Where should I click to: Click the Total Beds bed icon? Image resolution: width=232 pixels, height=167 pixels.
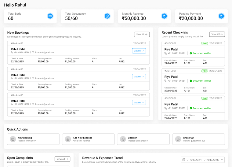pyautogui.click(x=50, y=16)
